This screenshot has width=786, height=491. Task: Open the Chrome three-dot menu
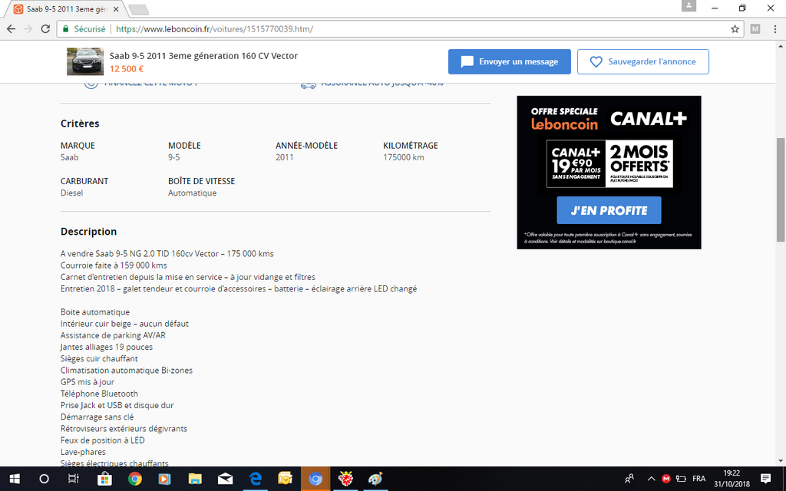[775, 29]
